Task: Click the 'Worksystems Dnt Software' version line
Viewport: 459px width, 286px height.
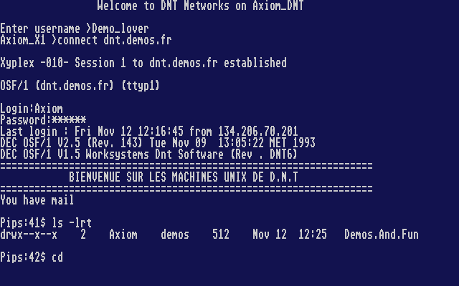Action: click(148, 154)
